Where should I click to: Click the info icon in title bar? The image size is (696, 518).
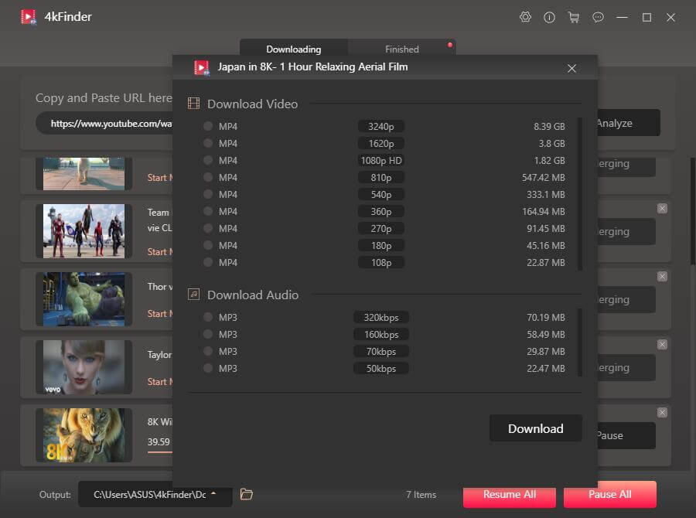[x=550, y=17]
